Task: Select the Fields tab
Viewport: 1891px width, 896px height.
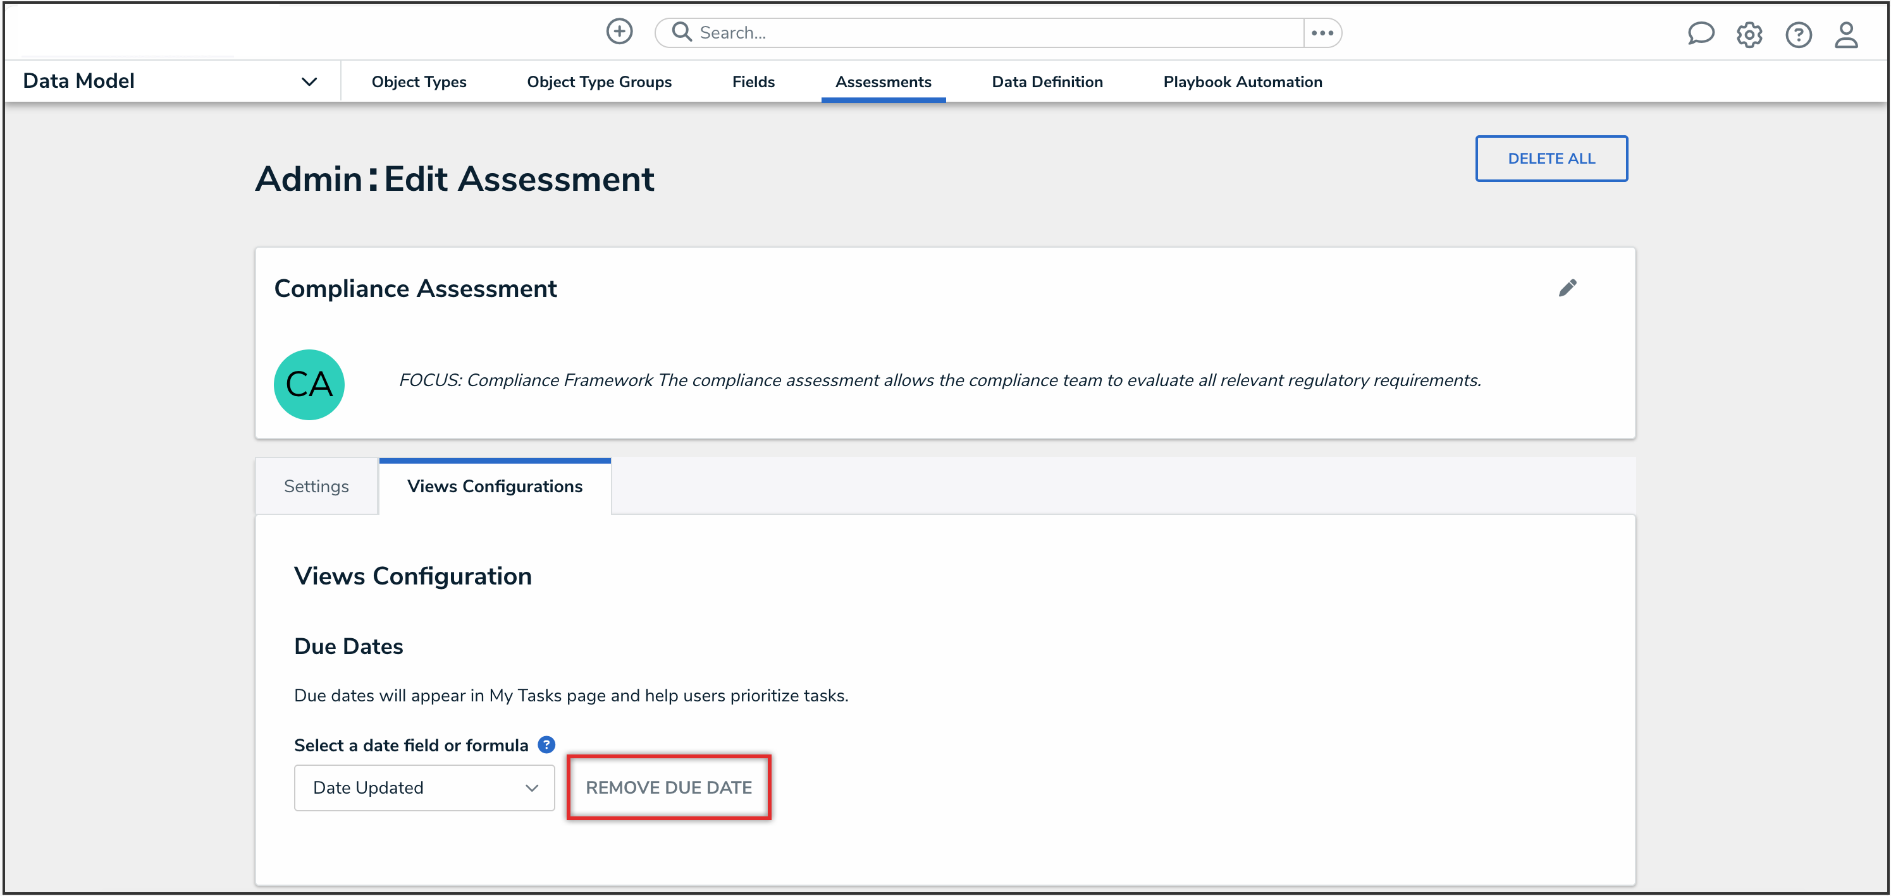Action: (753, 82)
